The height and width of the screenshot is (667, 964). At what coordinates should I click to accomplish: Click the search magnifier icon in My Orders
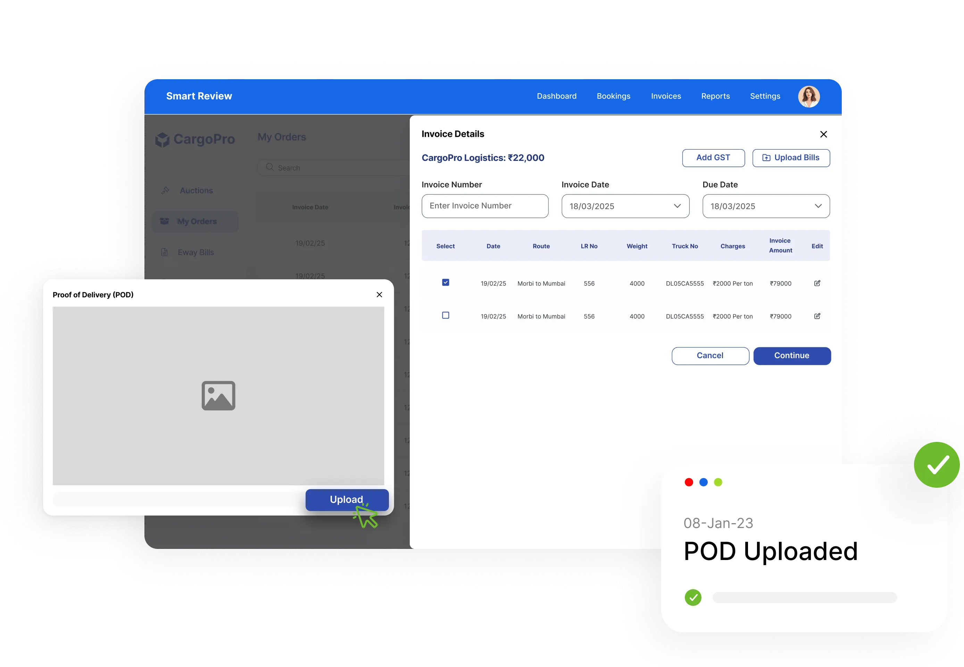270,167
